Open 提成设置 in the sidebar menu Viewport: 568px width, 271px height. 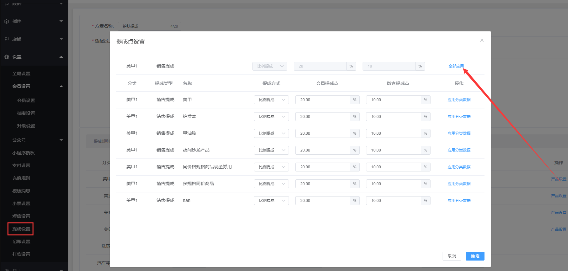click(x=21, y=229)
